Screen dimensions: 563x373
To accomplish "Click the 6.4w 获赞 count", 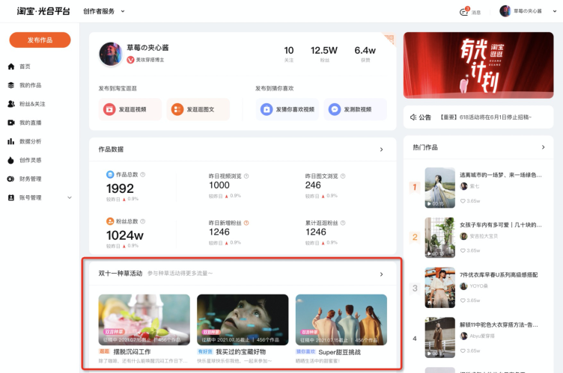I will click(x=365, y=50).
